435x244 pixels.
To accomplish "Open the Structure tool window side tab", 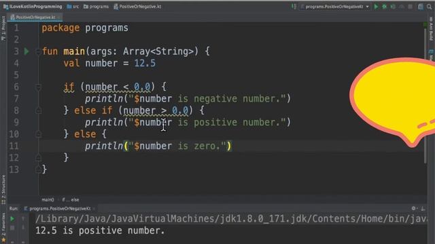I will coord(3,190).
